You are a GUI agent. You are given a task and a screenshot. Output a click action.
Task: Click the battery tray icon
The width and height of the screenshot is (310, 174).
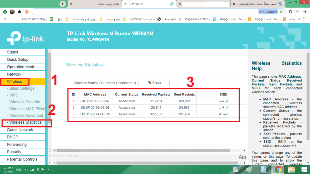(38, 170)
